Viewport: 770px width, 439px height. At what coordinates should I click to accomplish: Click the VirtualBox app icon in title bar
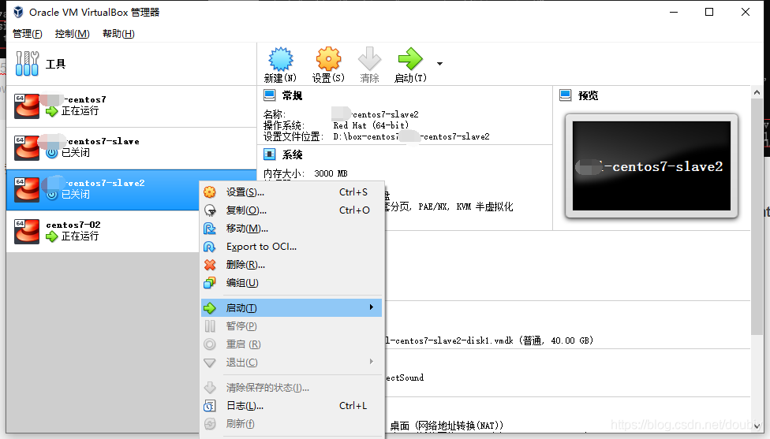(x=18, y=12)
